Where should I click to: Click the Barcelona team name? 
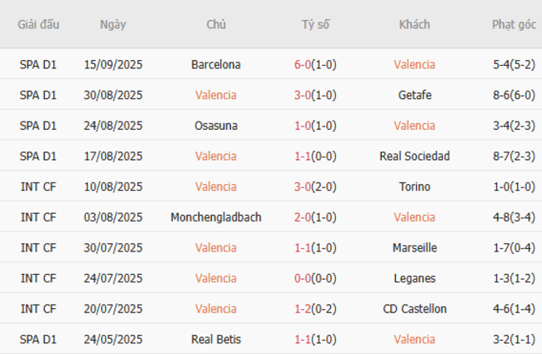(216, 64)
